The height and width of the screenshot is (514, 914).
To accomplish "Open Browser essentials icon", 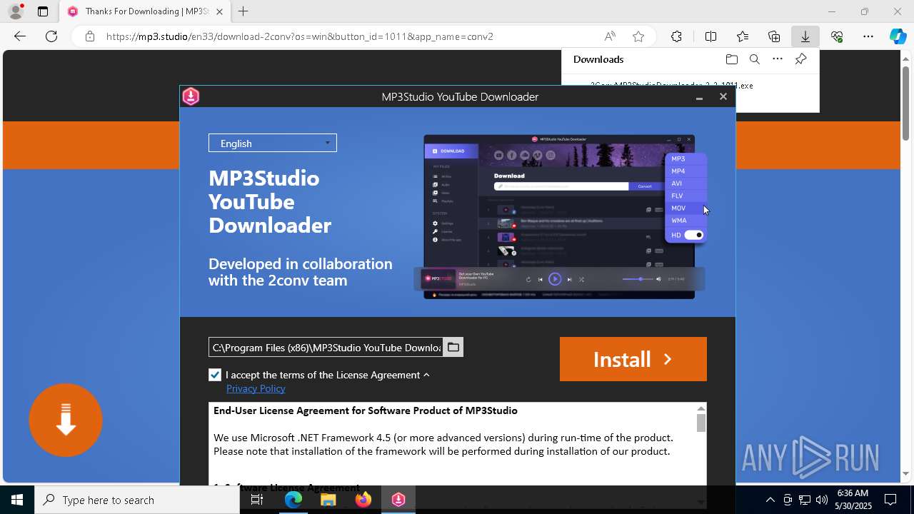I will [x=837, y=36].
